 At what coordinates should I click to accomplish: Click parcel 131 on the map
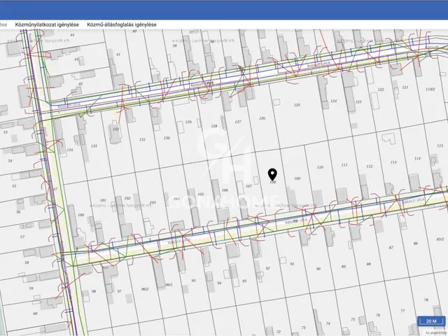[142, 139]
